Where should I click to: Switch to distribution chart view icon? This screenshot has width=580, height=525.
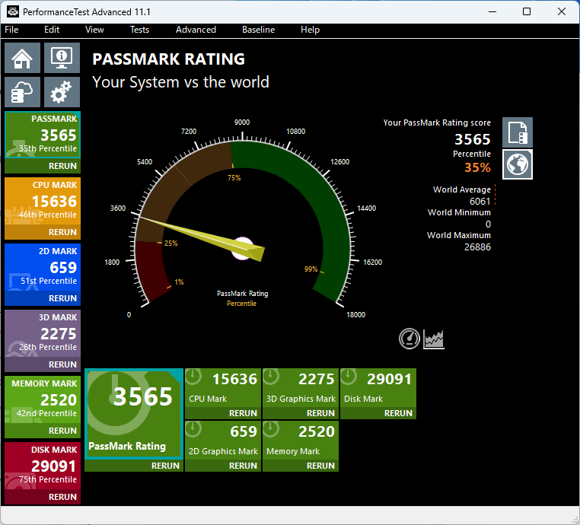(x=434, y=339)
